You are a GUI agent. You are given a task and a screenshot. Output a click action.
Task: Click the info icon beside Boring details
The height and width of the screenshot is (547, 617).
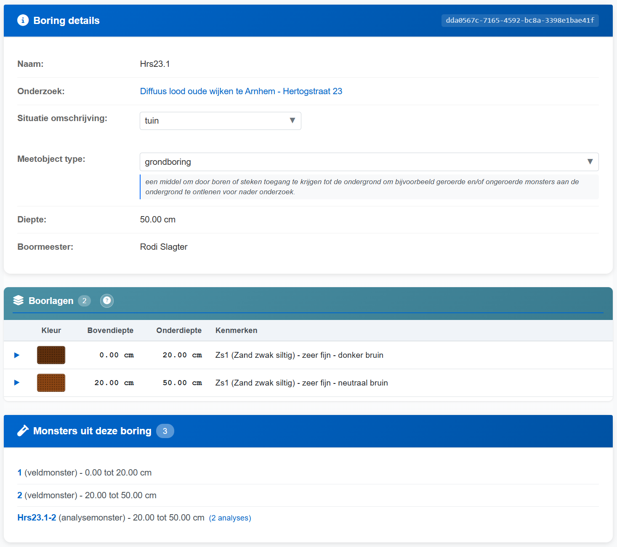(23, 20)
